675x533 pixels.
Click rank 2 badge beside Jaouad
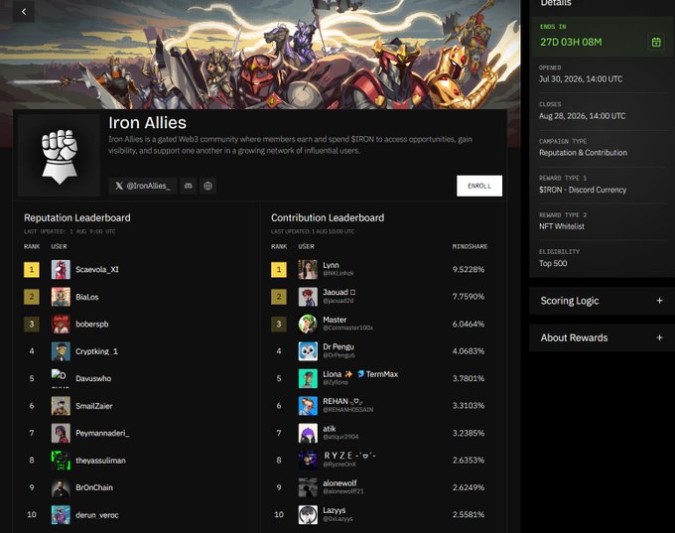279,297
